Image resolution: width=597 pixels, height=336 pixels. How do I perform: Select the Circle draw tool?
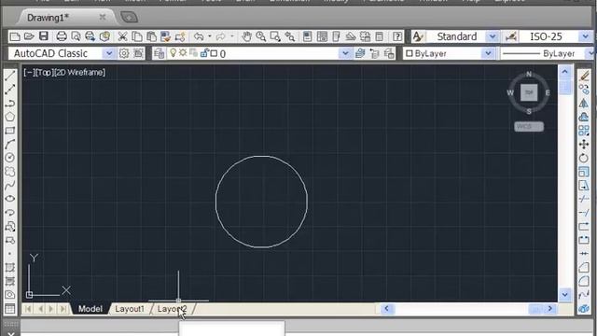coord(10,158)
